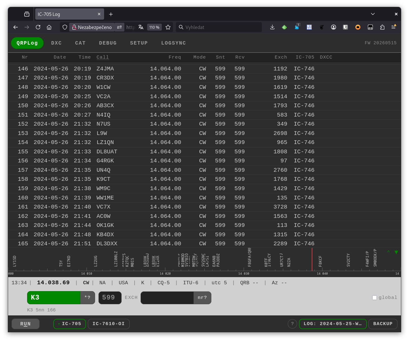Expand the list all tabs chevron

tap(373, 14)
